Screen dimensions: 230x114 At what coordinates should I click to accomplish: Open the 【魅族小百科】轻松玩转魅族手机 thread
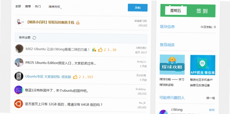pyautogui.click(x=50, y=23)
